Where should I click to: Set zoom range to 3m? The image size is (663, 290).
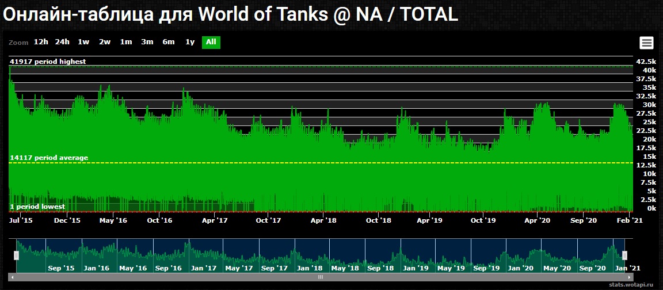[147, 42]
